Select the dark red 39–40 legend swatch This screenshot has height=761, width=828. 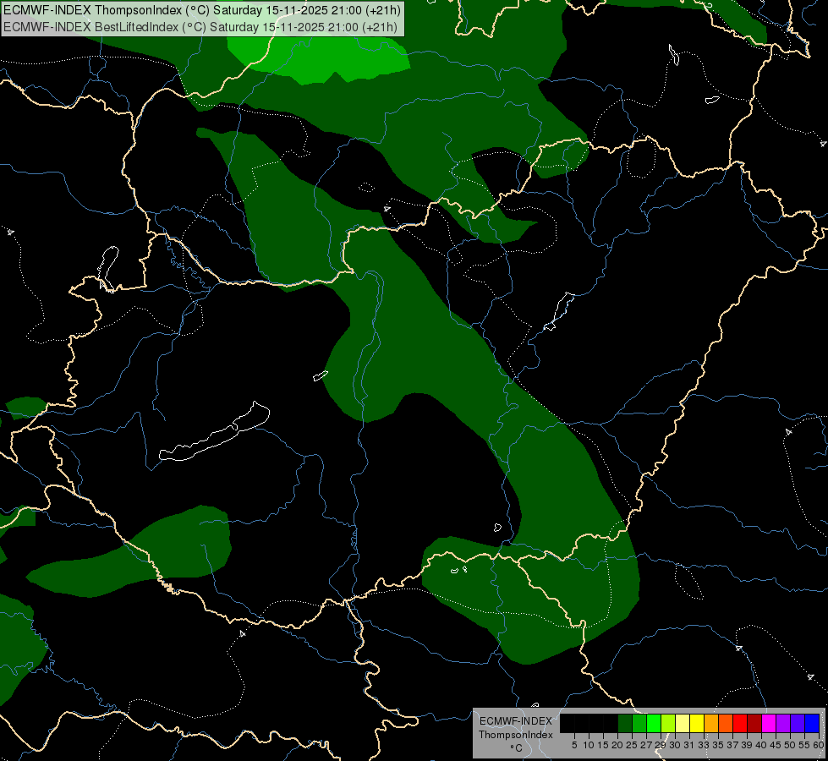point(754,723)
